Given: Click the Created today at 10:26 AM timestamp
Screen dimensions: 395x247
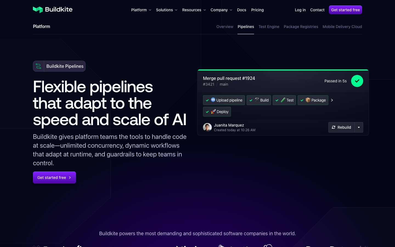Looking at the screenshot, I should click(x=235, y=130).
